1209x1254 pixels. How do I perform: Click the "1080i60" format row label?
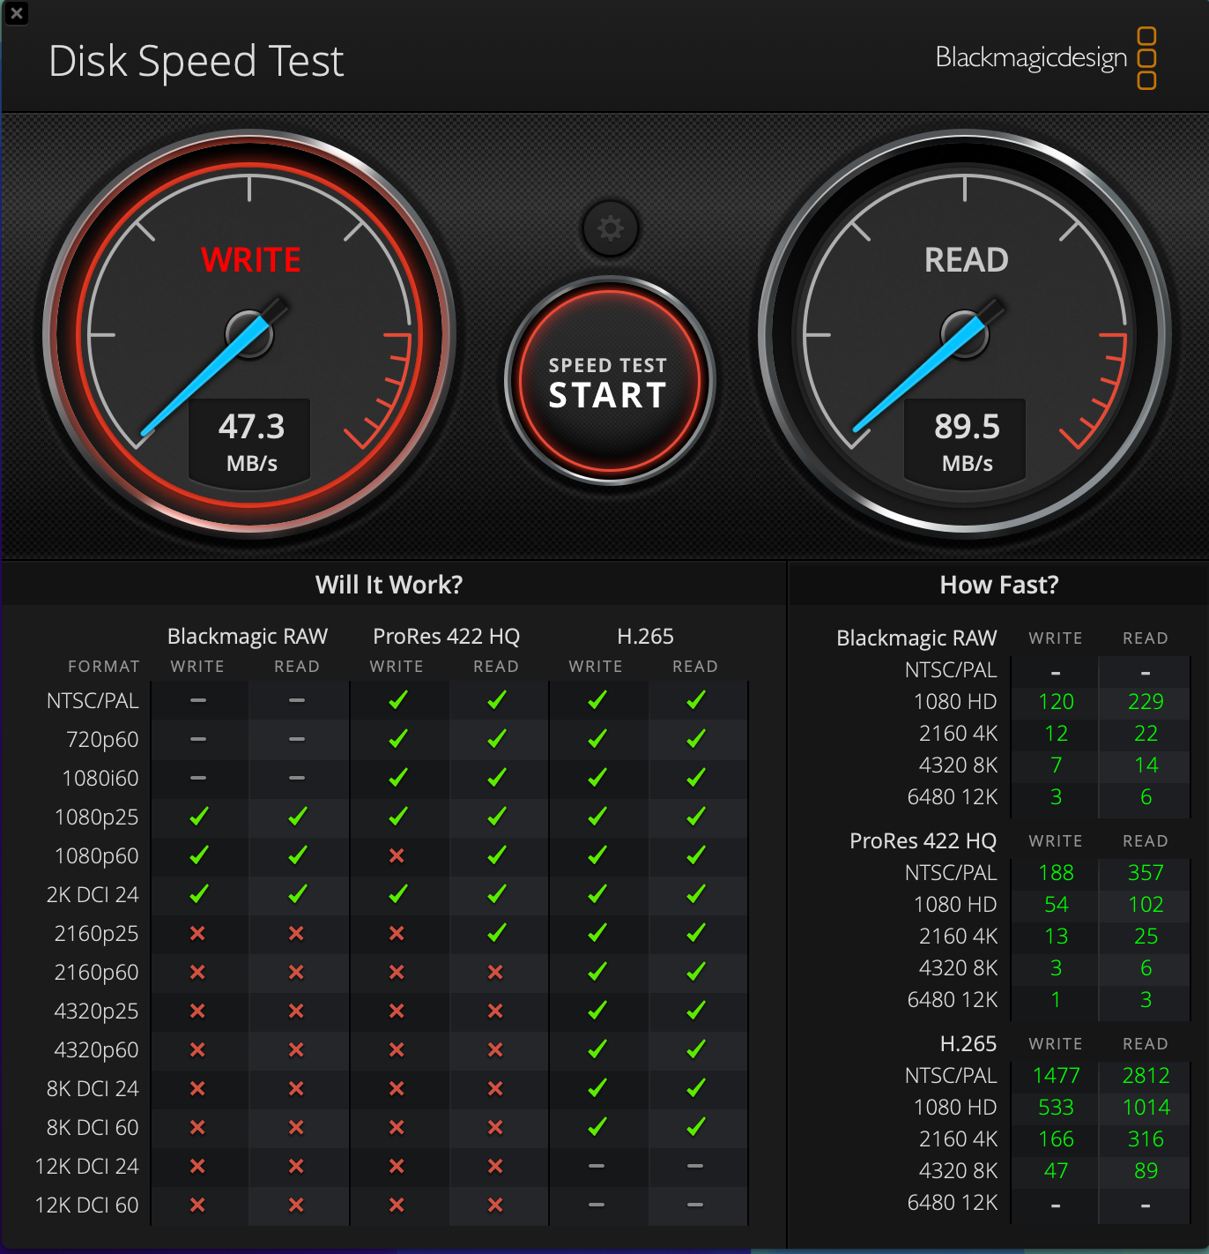coord(100,778)
